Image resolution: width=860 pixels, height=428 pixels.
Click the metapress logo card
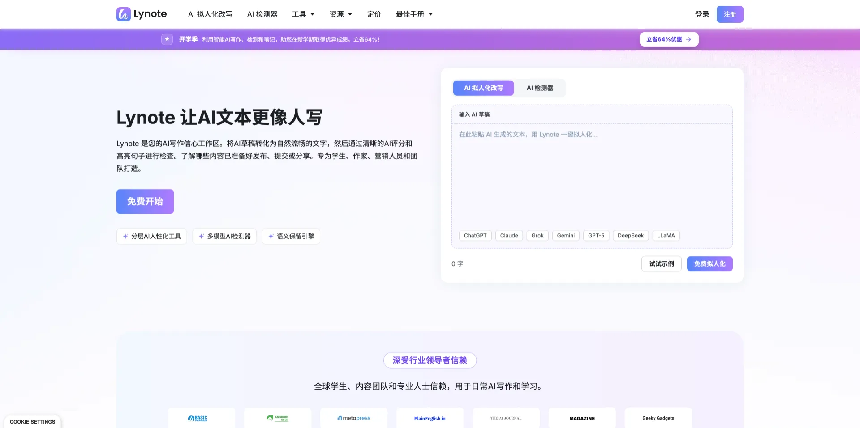click(354, 418)
